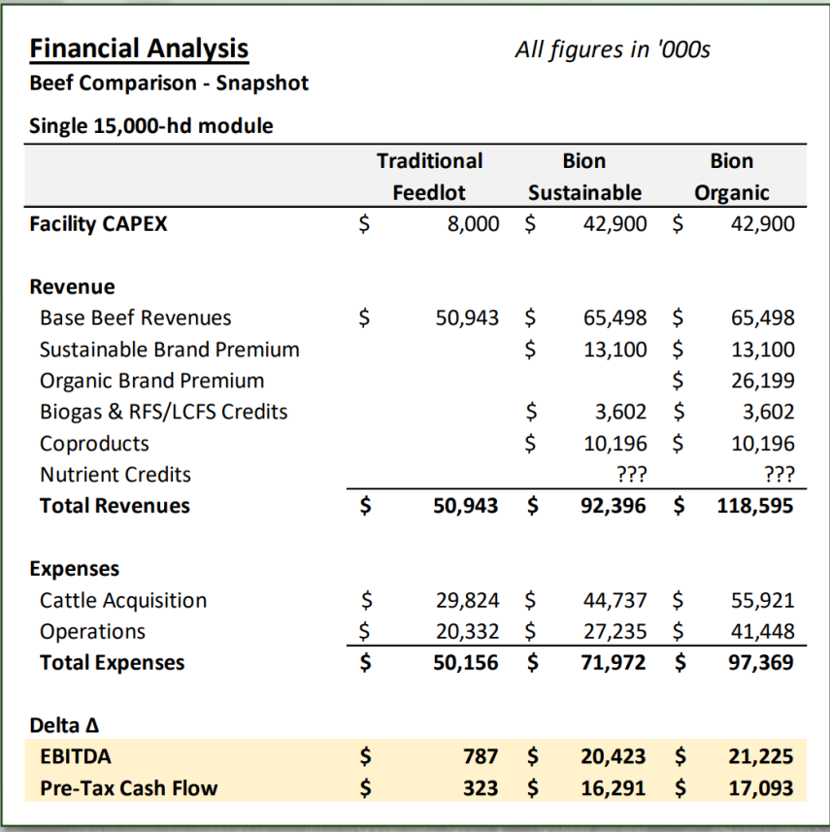The image size is (830, 832).
Task: Select the 16,291 Pre-Tax Cash Flow value
Action: 613,788
